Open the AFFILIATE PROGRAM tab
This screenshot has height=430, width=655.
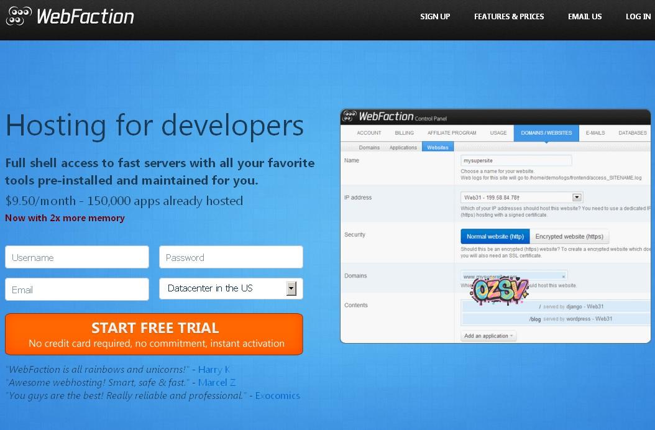coord(452,133)
